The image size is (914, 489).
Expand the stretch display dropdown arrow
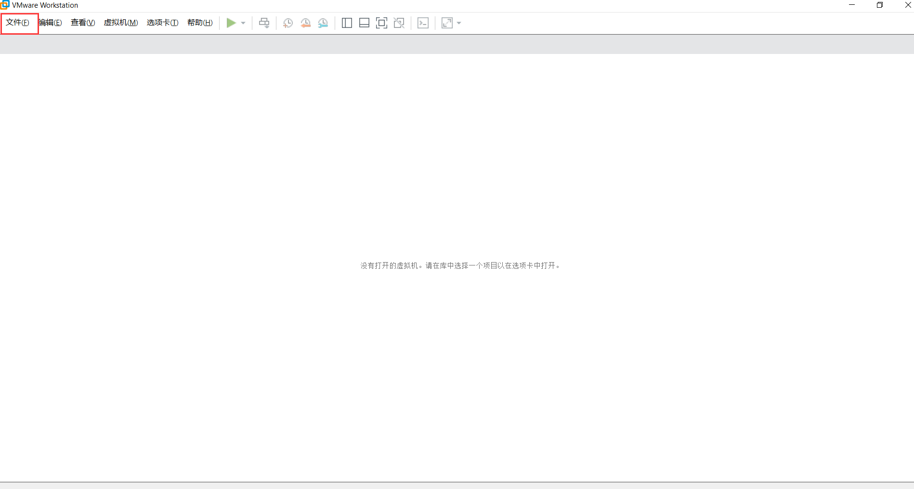click(x=459, y=23)
